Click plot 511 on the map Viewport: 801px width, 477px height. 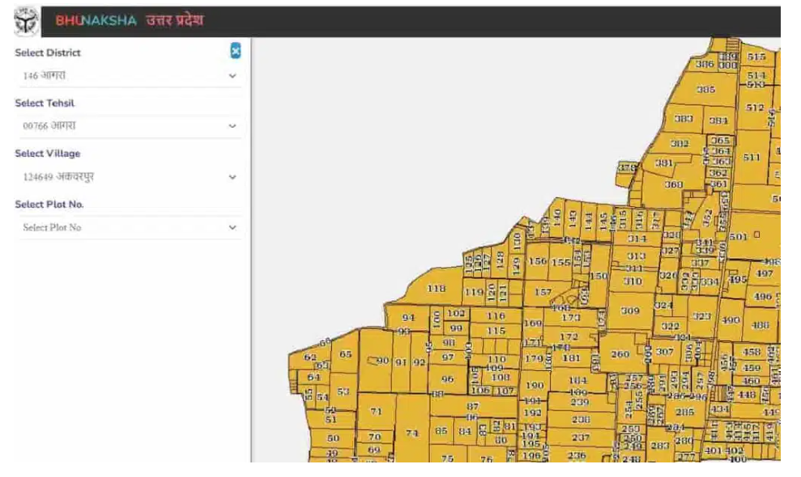point(752,158)
